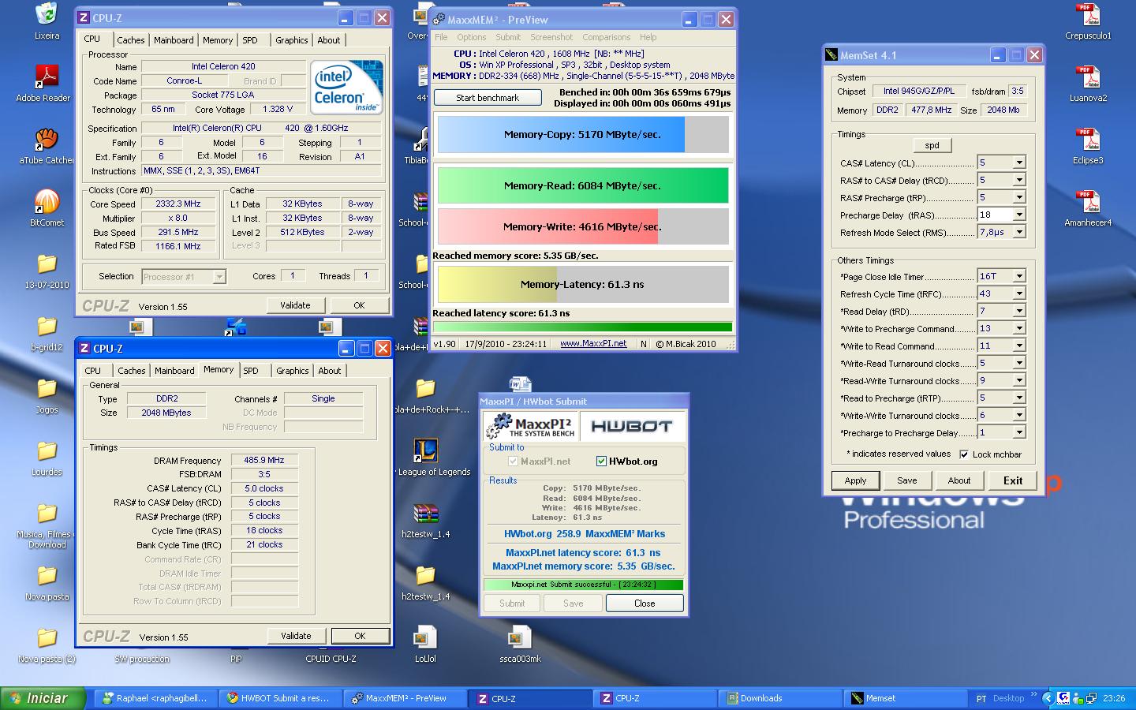Image resolution: width=1136 pixels, height=710 pixels.
Task: Click OK in bottom CPU-Z window
Action: (360, 636)
